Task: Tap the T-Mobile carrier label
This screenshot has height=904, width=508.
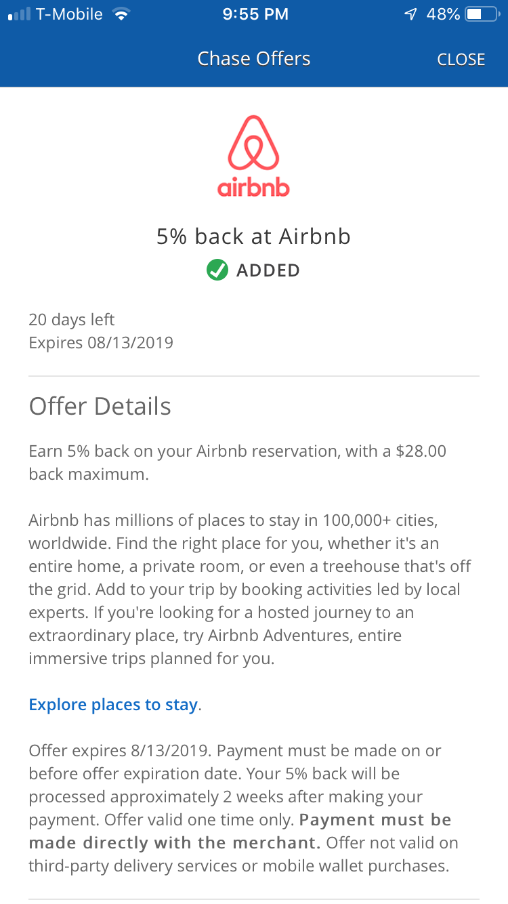Action: (69, 14)
